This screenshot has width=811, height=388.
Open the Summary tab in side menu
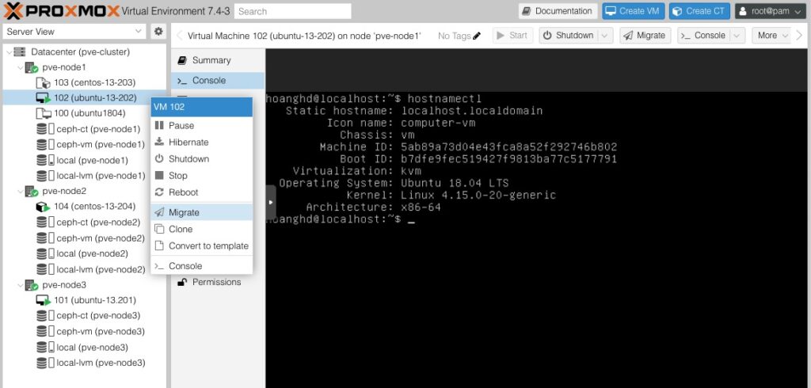(x=218, y=60)
